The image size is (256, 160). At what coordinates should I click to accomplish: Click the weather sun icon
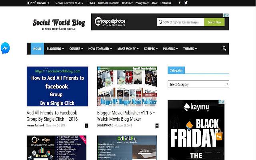[x=28, y=3]
